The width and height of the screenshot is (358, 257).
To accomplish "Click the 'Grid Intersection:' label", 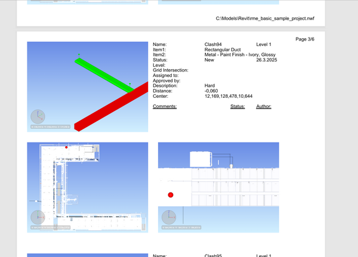I will click(171, 70).
